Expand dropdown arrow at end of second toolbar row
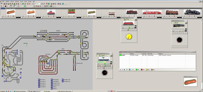Viewport: 203px width, 92px height. (55, 6)
